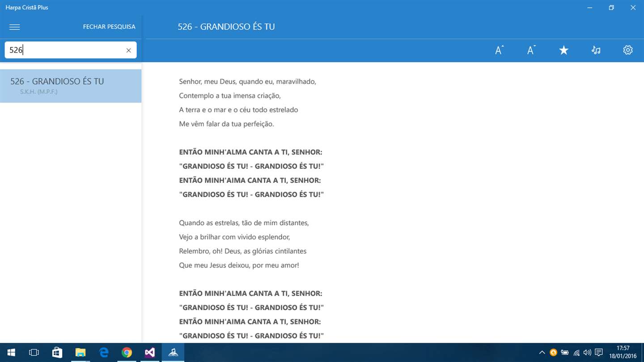644x362 pixels.
Task: Open the hamburger navigation menu
Action: click(15, 27)
